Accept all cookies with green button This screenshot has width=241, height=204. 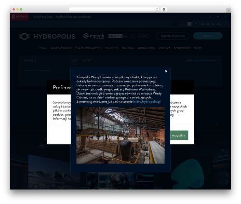coord(179,136)
